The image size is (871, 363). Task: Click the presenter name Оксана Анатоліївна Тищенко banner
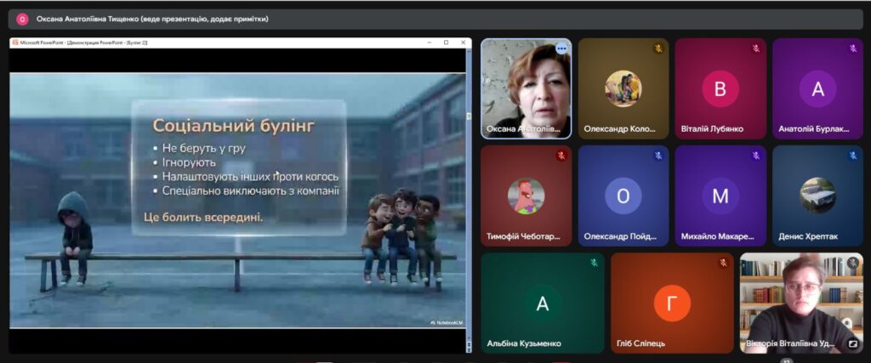pyautogui.click(x=152, y=19)
